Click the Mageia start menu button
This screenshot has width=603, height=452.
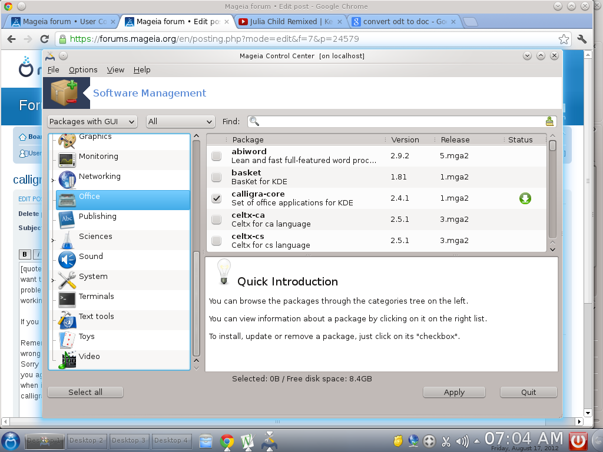coord(11,441)
